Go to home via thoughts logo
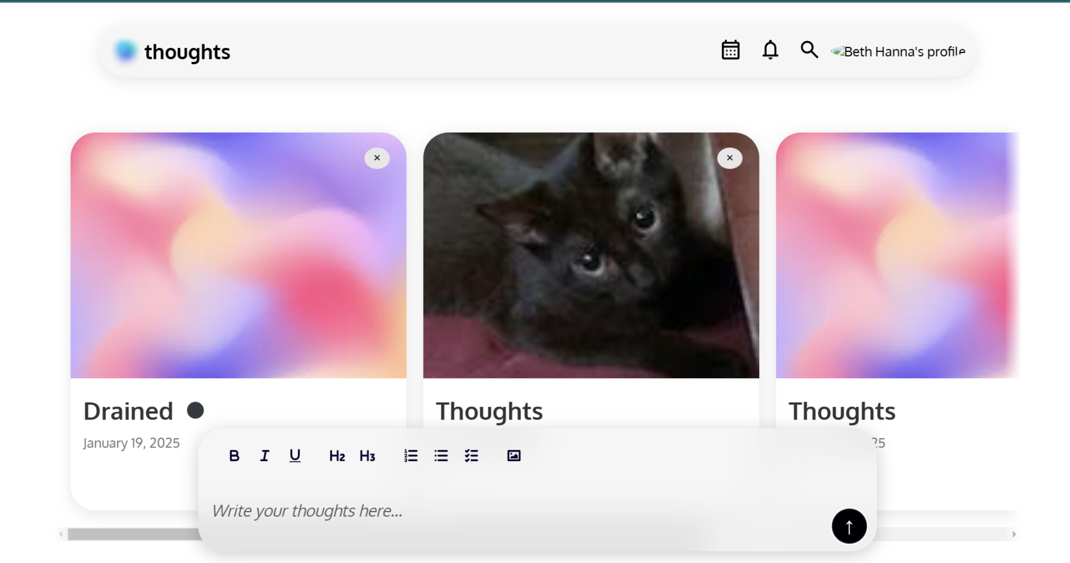This screenshot has height=563, width=1070. [x=172, y=51]
